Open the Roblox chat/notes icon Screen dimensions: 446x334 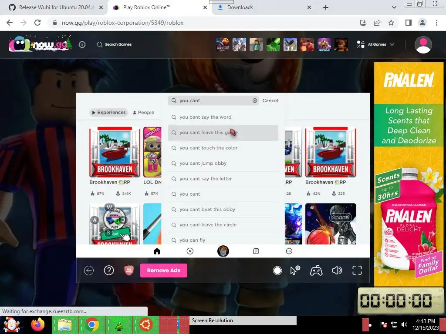(256, 251)
